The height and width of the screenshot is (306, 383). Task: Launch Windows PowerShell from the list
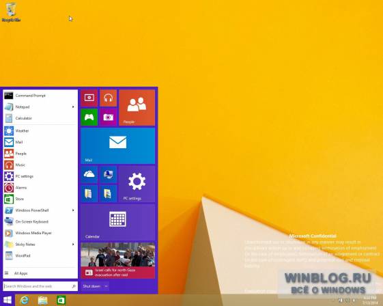[40, 210]
